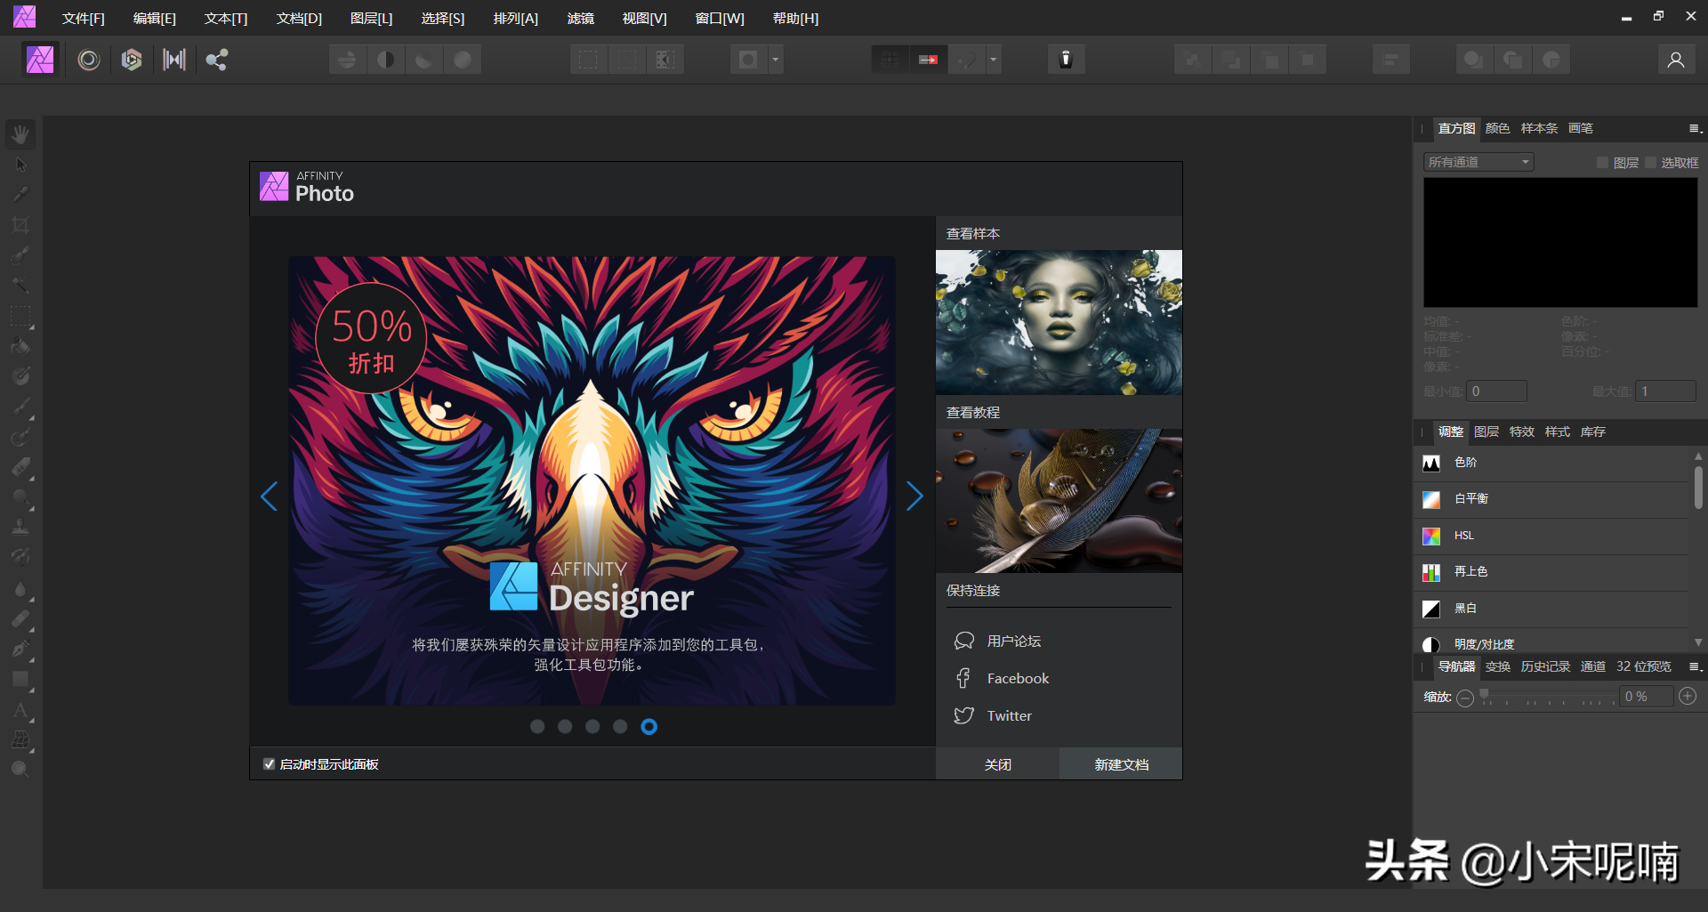
Task: Click the navigator zoom slider
Action: [1550, 697]
